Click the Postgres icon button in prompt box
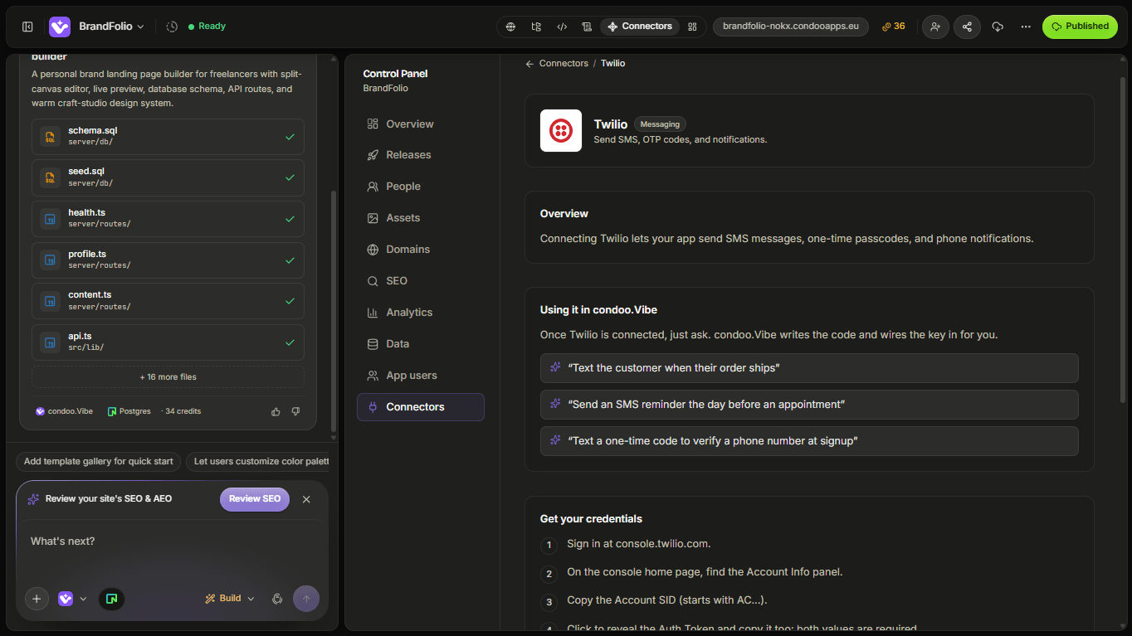The width and height of the screenshot is (1132, 636). pyautogui.click(x=111, y=599)
